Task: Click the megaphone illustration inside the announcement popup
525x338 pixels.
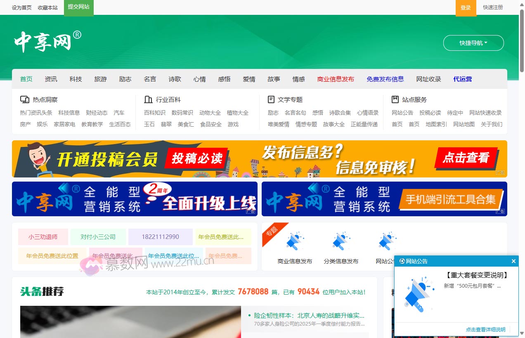Action: (419, 294)
